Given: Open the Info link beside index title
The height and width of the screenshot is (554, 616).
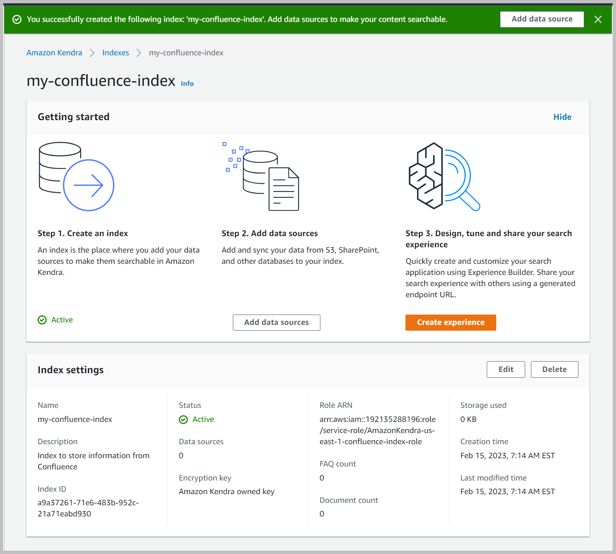Looking at the screenshot, I should pyautogui.click(x=187, y=83).
